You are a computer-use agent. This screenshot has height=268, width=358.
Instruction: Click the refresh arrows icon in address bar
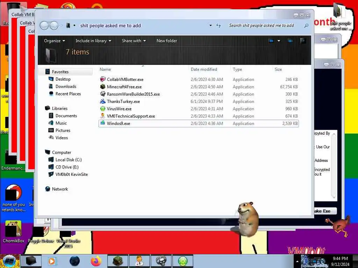pos(219,25)
